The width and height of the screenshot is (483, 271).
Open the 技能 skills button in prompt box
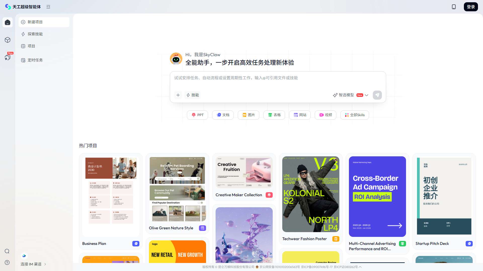pos(193,95)
